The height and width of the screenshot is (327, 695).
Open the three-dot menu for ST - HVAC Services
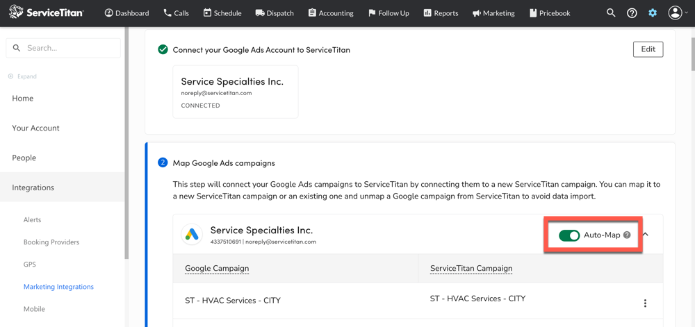pos(646,303)
